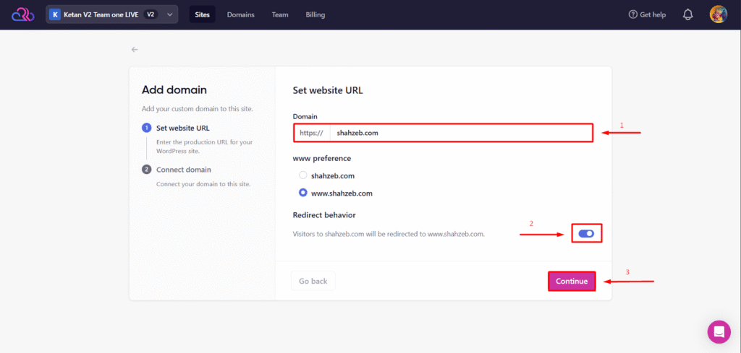741x353 pixels.
Task: Click Get help link
Action: 647,14
